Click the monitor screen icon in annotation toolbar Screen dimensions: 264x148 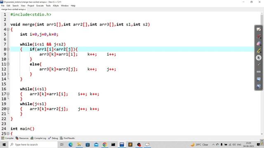pos(259,79)
